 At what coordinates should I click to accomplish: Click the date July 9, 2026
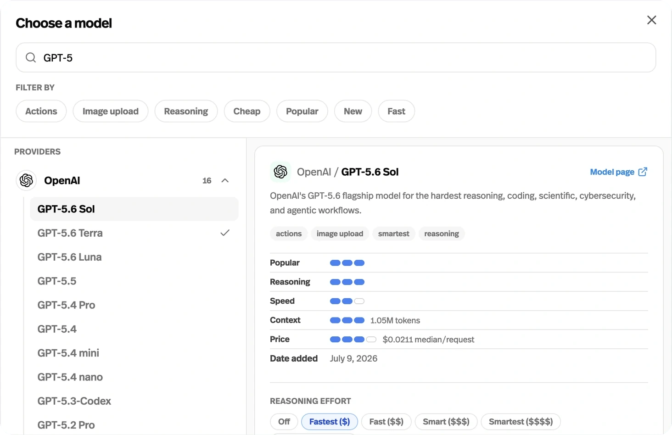click(x=353, y=358)
